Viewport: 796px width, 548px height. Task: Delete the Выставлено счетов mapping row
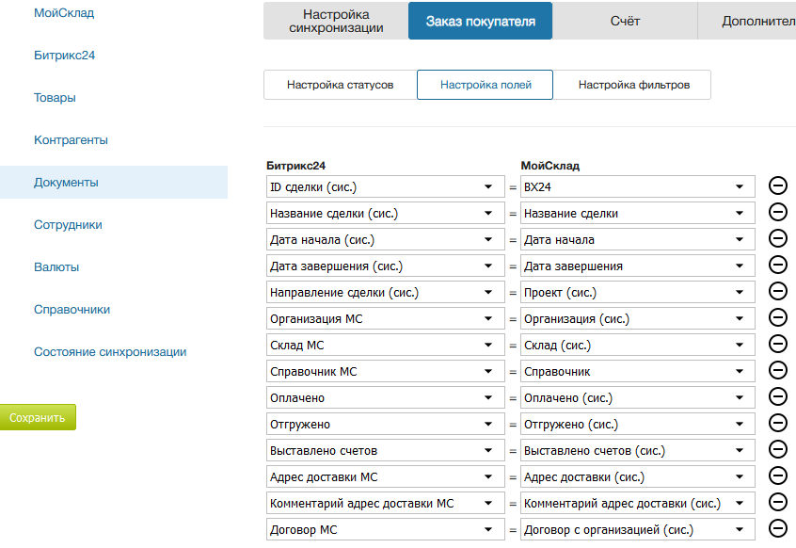[x=778, y=450]
